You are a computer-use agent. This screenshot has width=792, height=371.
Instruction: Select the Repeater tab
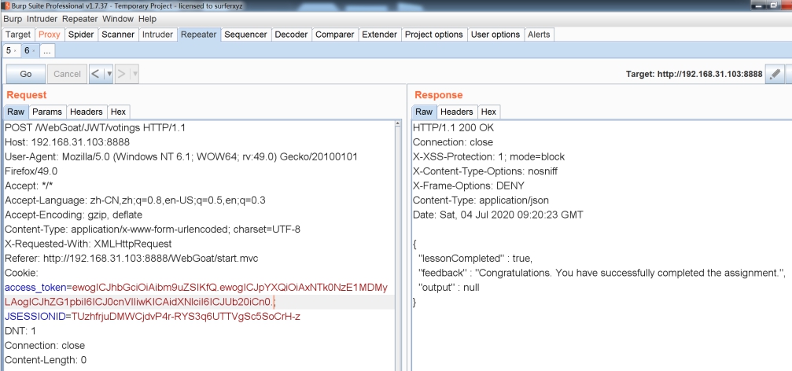point(198,35)
